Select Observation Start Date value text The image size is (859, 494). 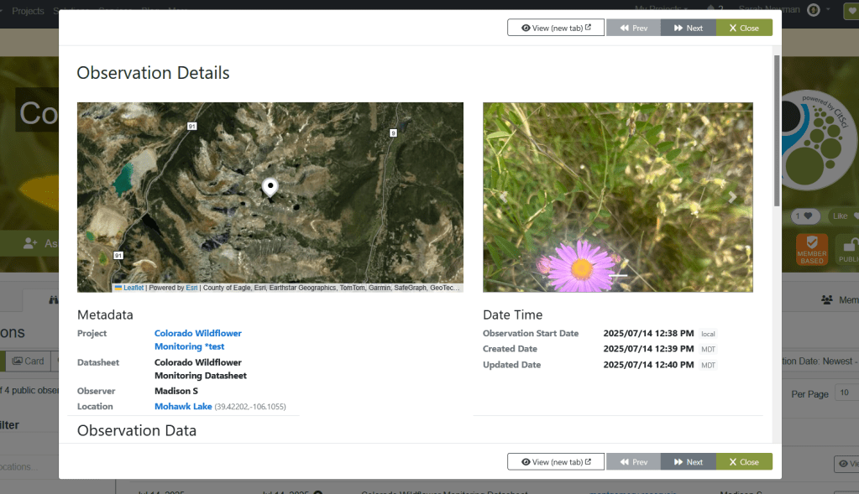pyautogui.click(x=648, y=333)
